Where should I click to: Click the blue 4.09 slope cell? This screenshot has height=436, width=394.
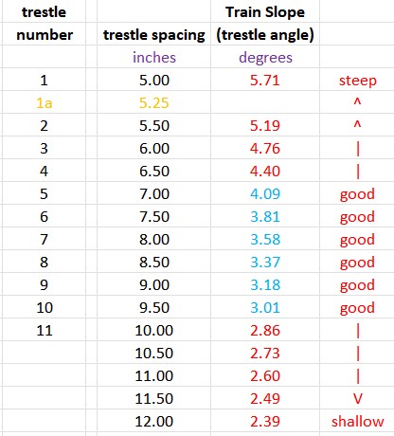tap(265, 193)
